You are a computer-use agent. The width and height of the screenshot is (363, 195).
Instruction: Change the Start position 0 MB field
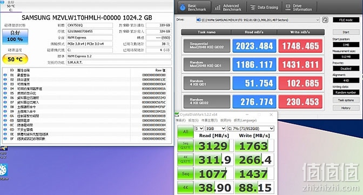346,44
